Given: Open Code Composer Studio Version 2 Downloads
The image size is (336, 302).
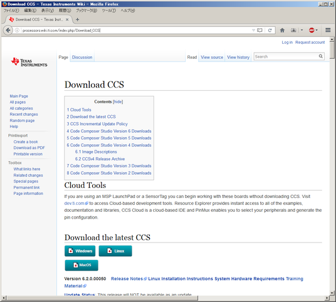Looking at the screenshot, I should pyautogui.click(x=109, y=173).
